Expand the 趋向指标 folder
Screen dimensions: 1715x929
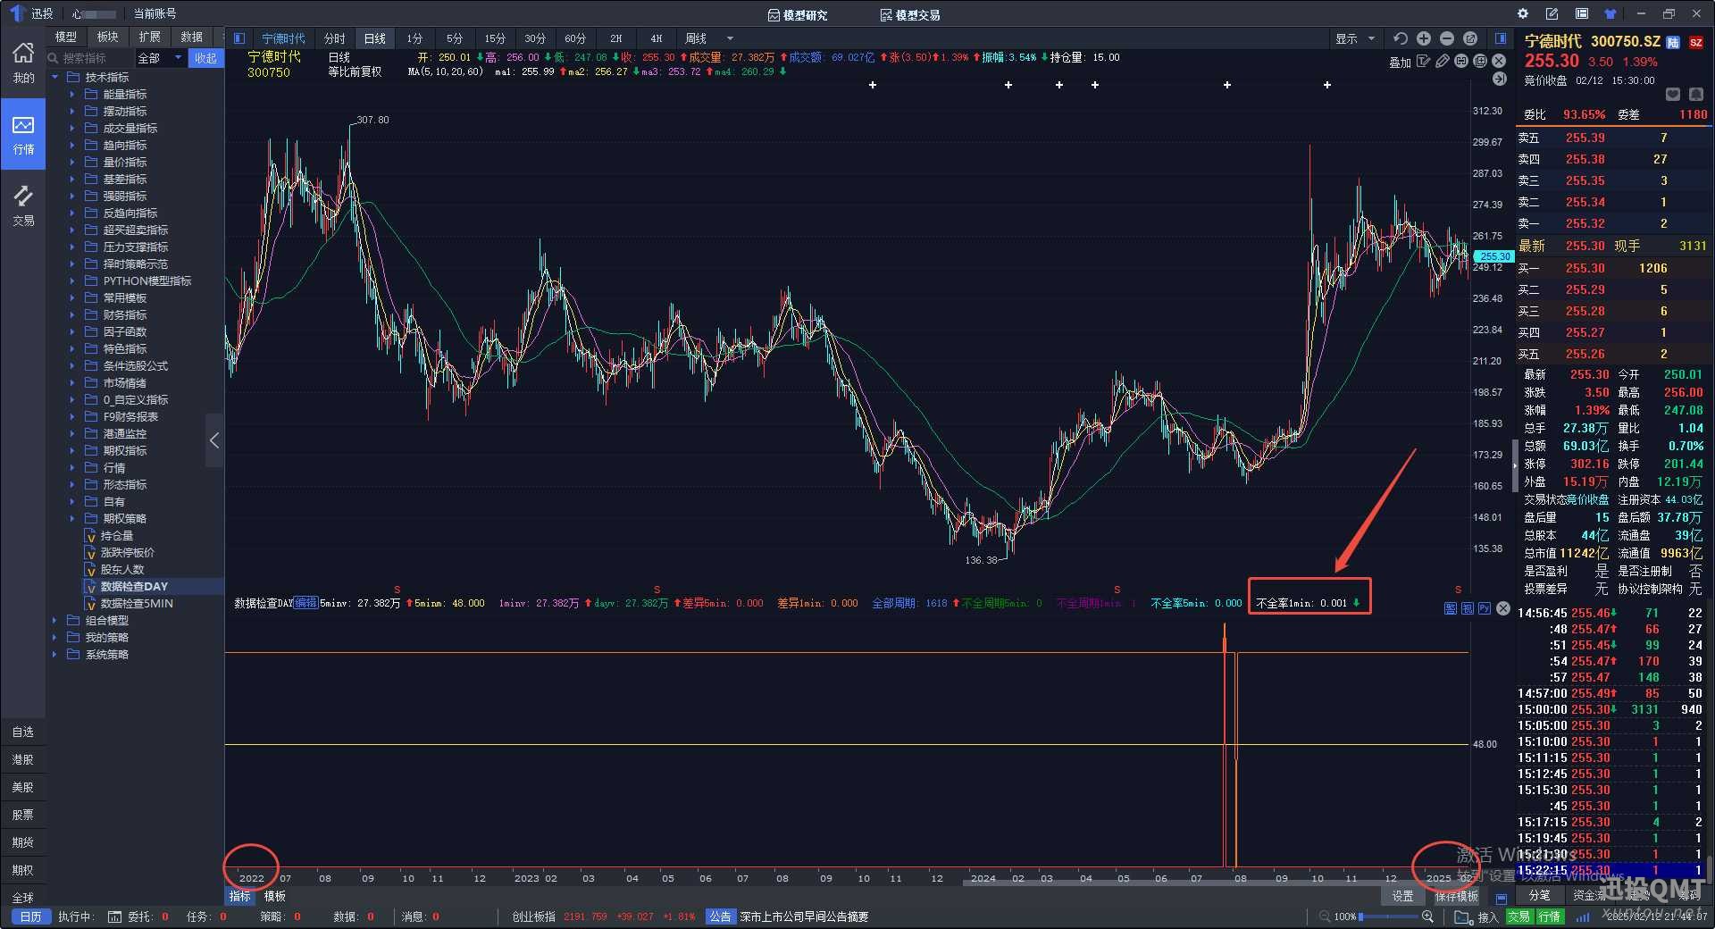pyautogui.click(x=72, y=145)
